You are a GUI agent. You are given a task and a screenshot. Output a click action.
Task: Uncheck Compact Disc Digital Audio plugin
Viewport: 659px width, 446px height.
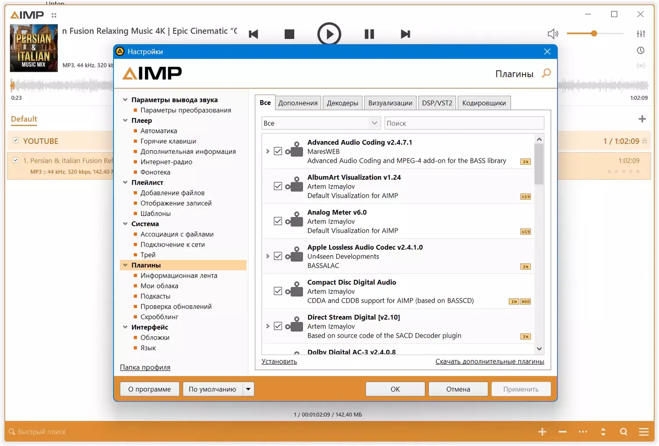coord(278,291)
